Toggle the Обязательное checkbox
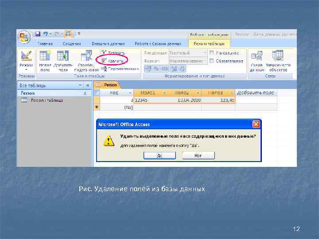This screenshot has width=319, height=239. click(x=211, y=61)
